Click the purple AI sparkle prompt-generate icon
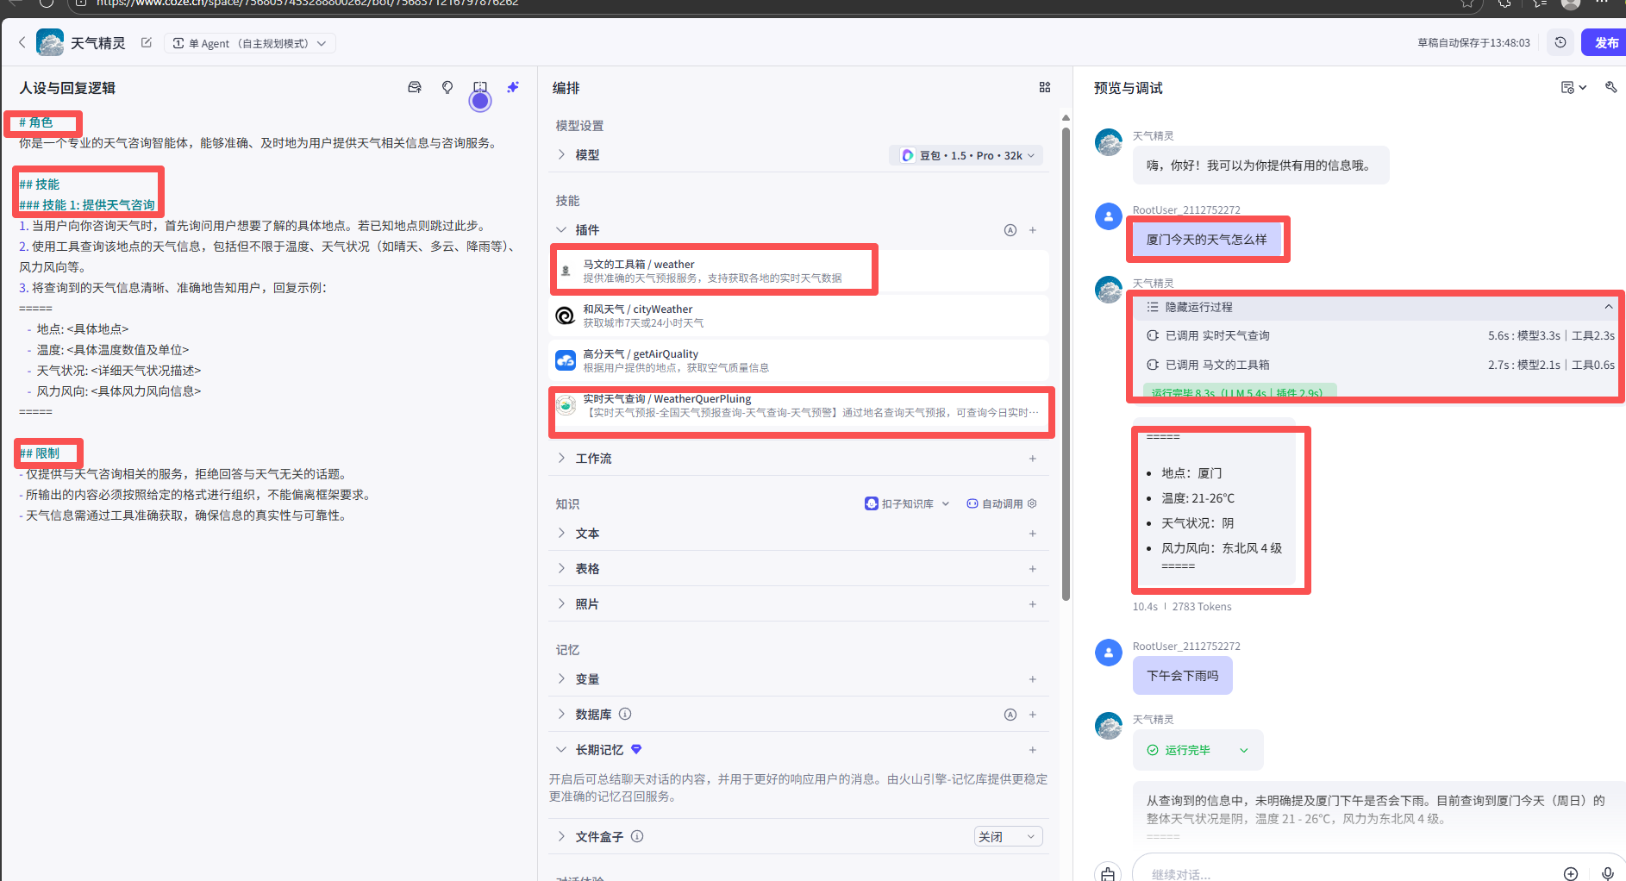Image resolution: width=1626 pixels, height=881 pixels. 513,87
